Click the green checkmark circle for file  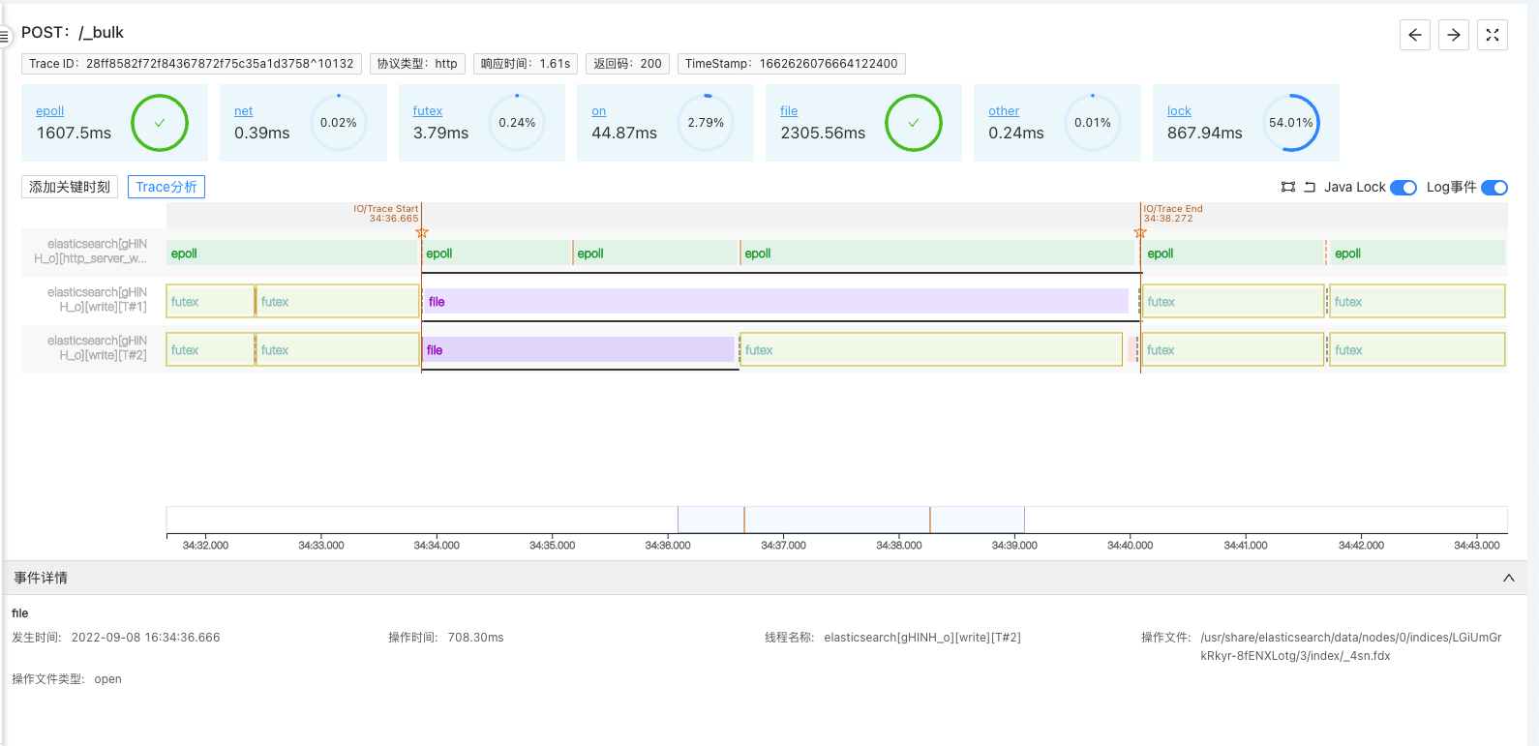click(x=913, y=123)
